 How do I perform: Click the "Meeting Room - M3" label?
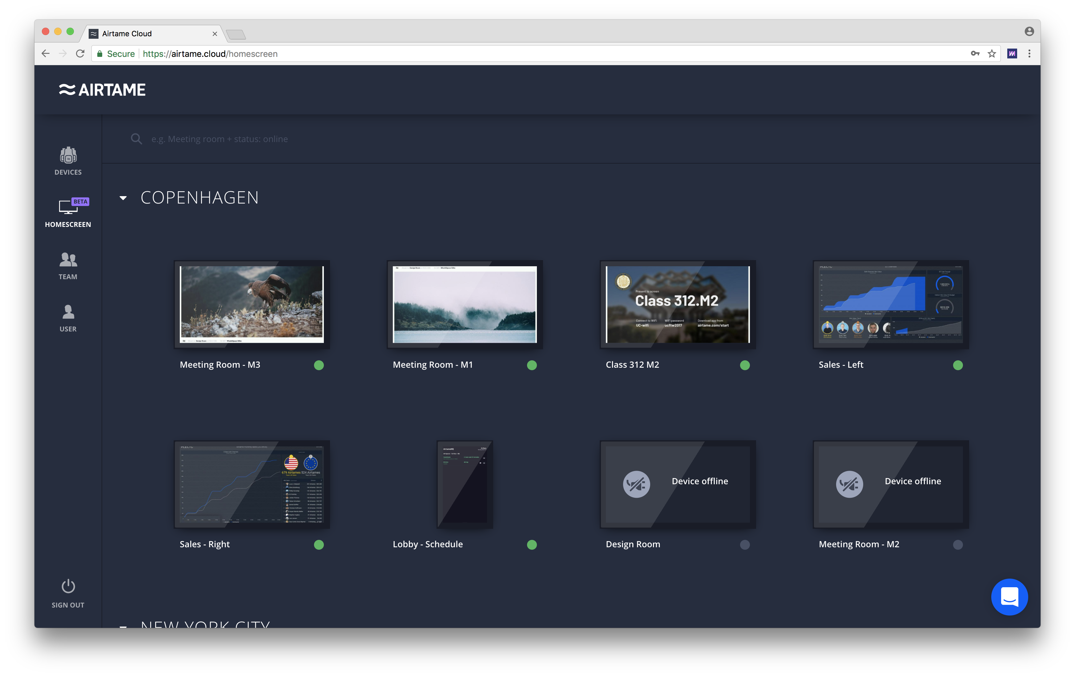pos(219,365)
